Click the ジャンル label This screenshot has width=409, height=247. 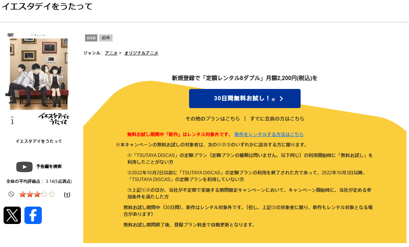[92, 53]
